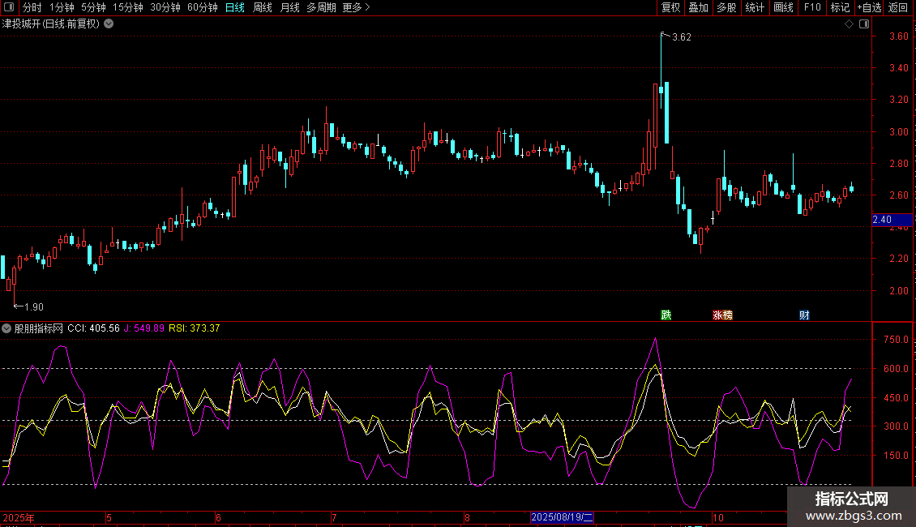Select the 60分钟 period
Viewport: 916px width, 527px height.
(203, 7)
